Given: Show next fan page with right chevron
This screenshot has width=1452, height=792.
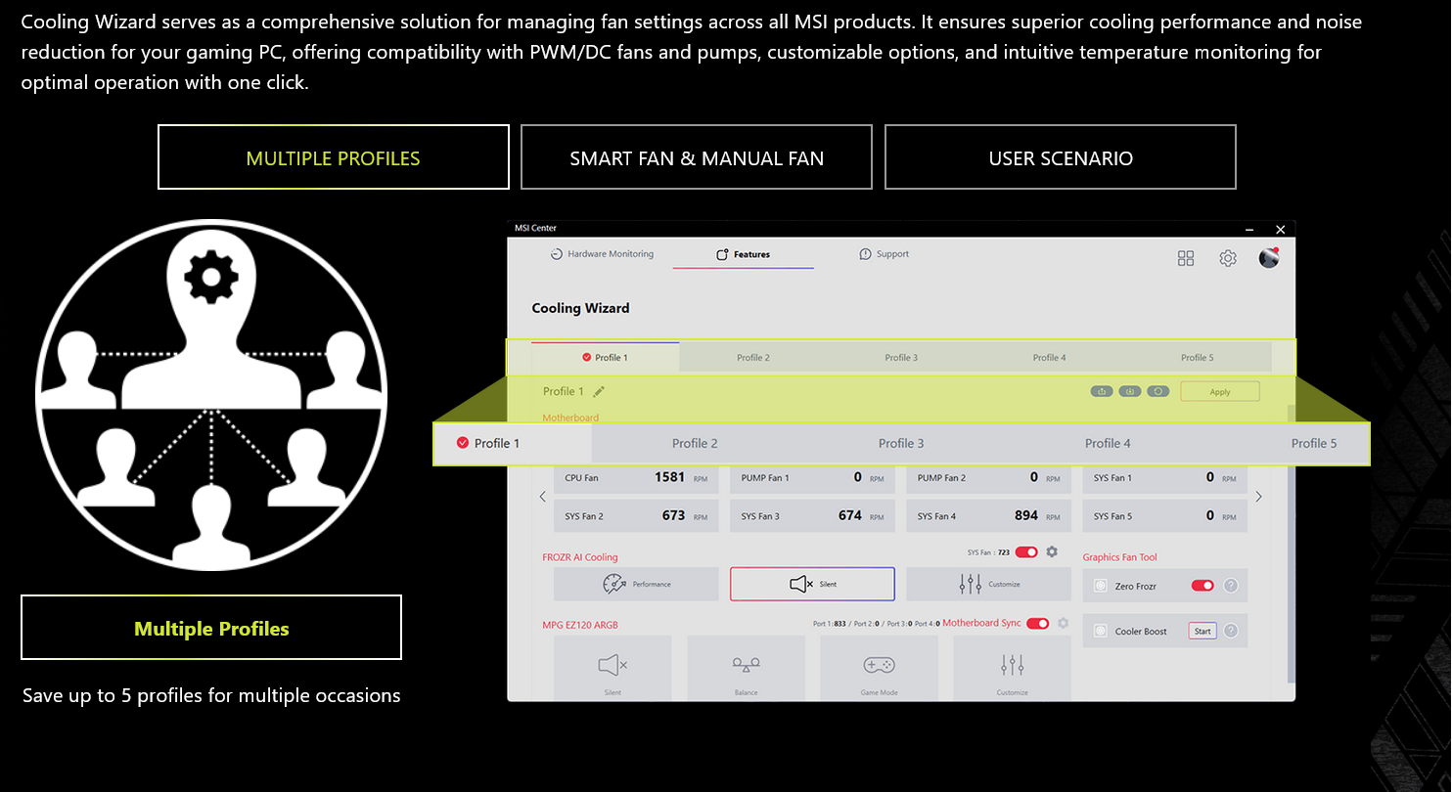Looking at the screenshot, I should [1258, 497].
